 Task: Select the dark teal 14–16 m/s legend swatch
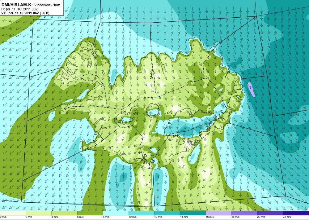[x=193, y=213]
